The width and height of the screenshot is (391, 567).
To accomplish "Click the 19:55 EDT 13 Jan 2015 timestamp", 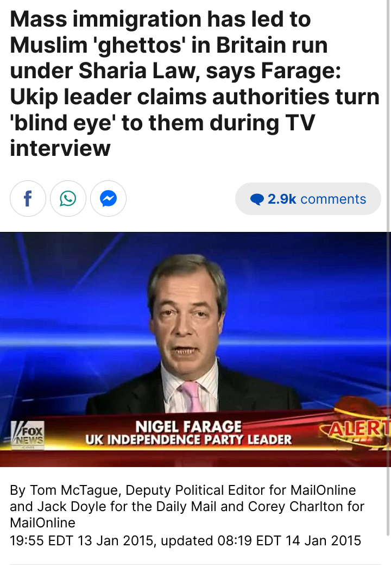I will [x=83, y=540].
